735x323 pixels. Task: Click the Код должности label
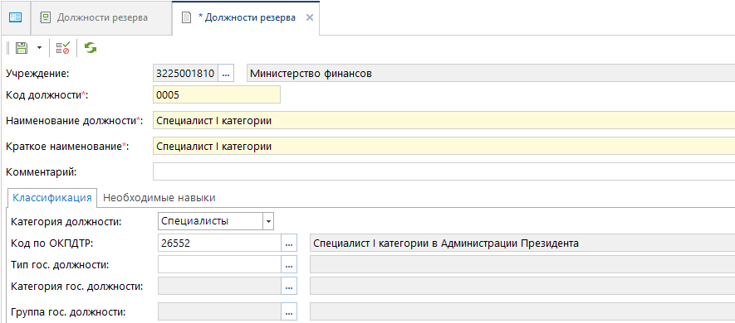(x=46, y=95)
